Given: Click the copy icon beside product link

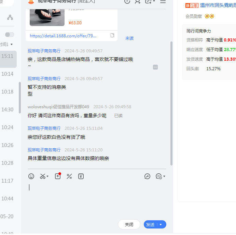Looking at the screenshot, I should pos(112,36).
